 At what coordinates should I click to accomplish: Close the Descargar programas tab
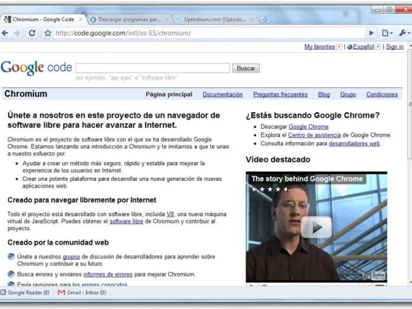tap(166, 20)
